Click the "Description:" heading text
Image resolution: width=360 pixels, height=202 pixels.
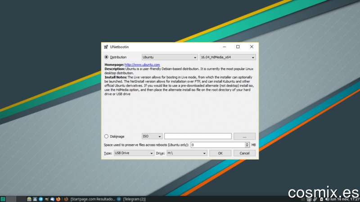[115, 69]
